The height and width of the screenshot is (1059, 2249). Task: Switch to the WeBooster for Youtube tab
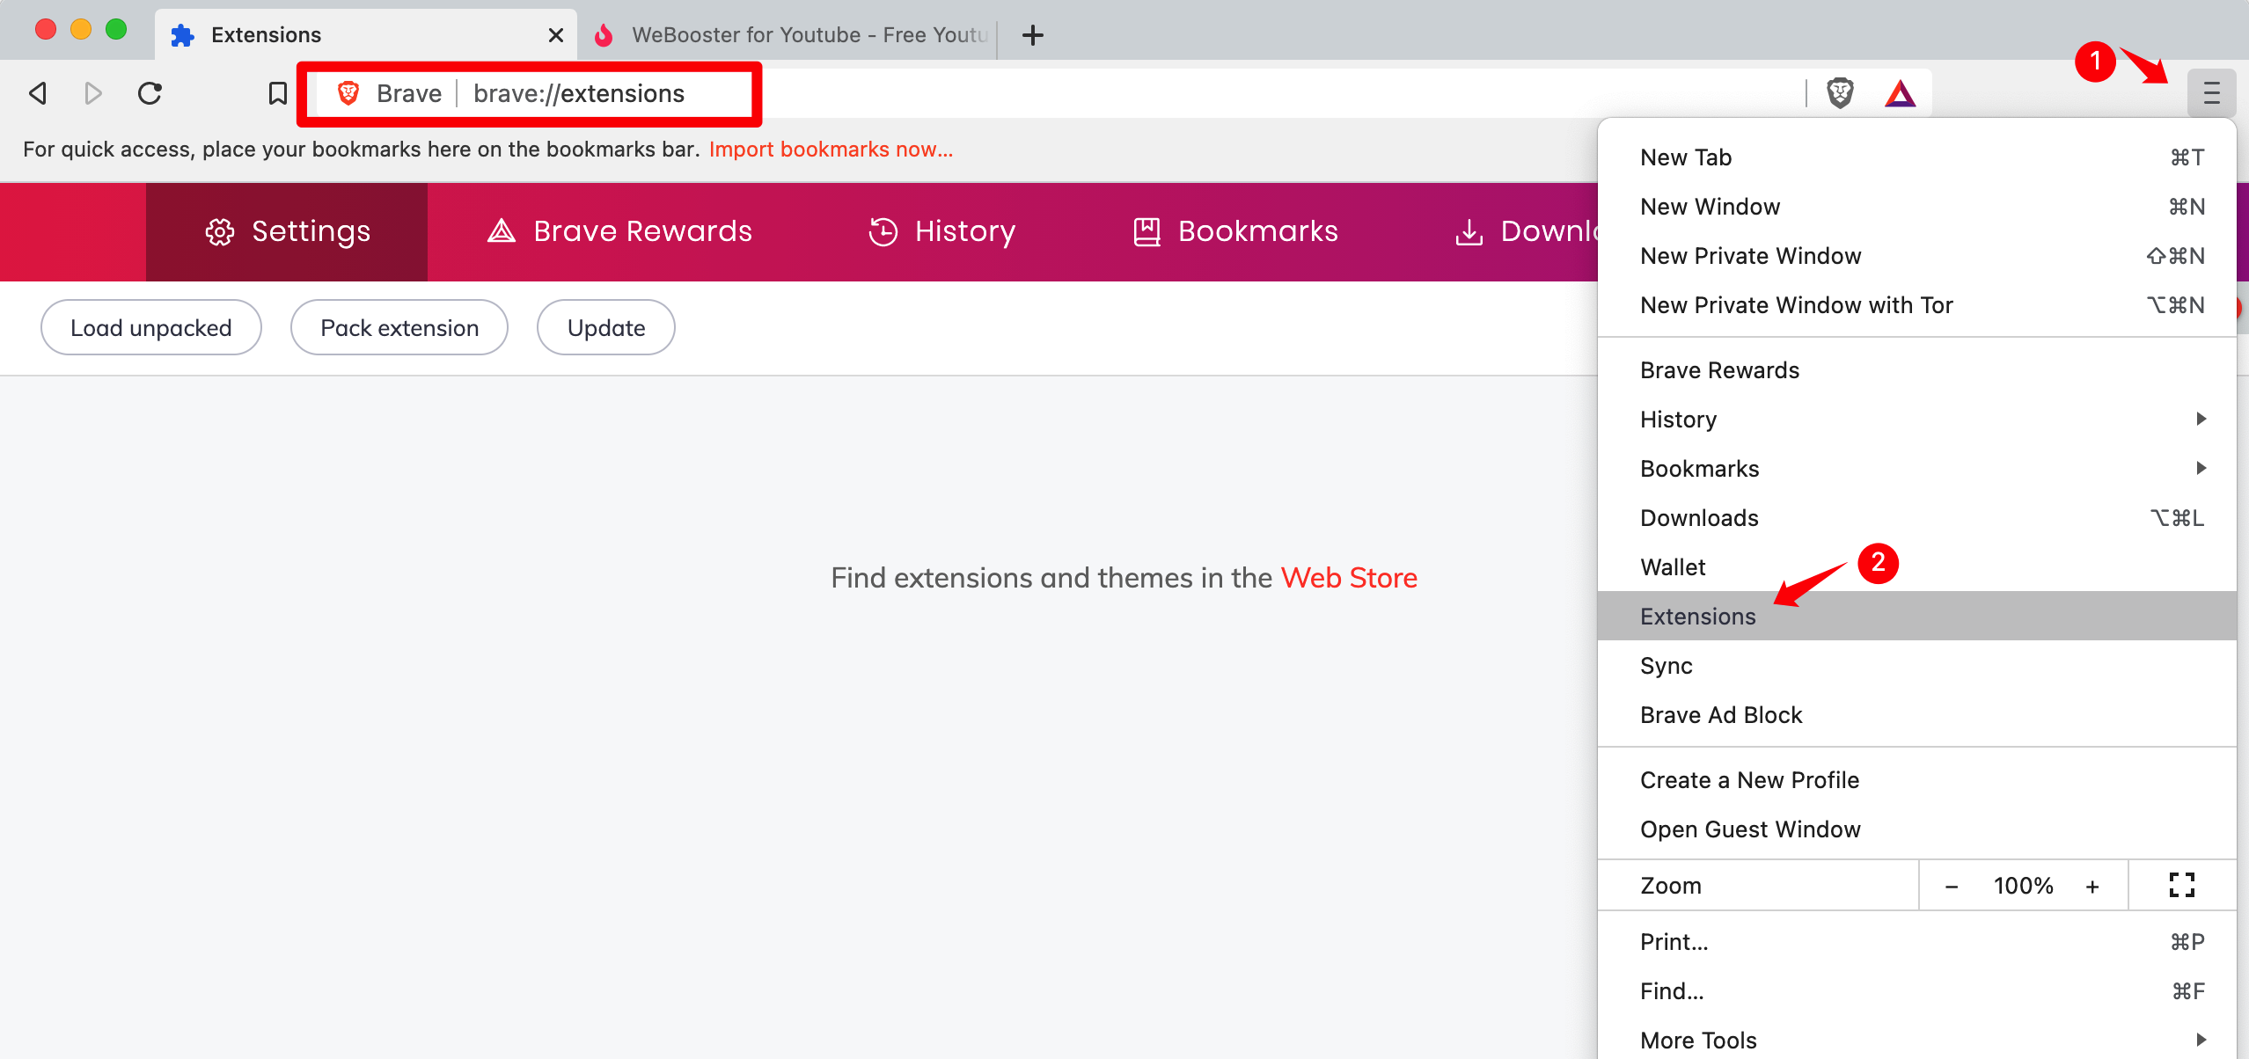tap(790, 35)
